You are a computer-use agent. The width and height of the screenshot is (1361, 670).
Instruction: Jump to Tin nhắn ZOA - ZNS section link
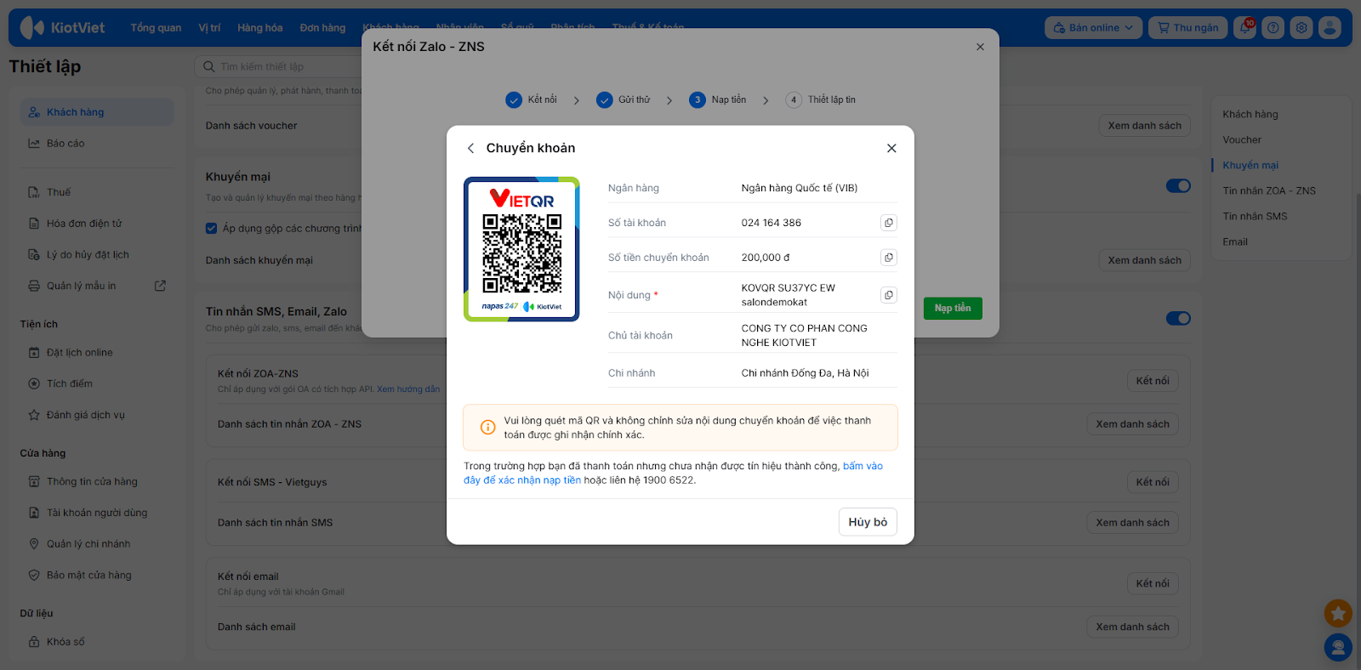click(x=1269, y=190)
